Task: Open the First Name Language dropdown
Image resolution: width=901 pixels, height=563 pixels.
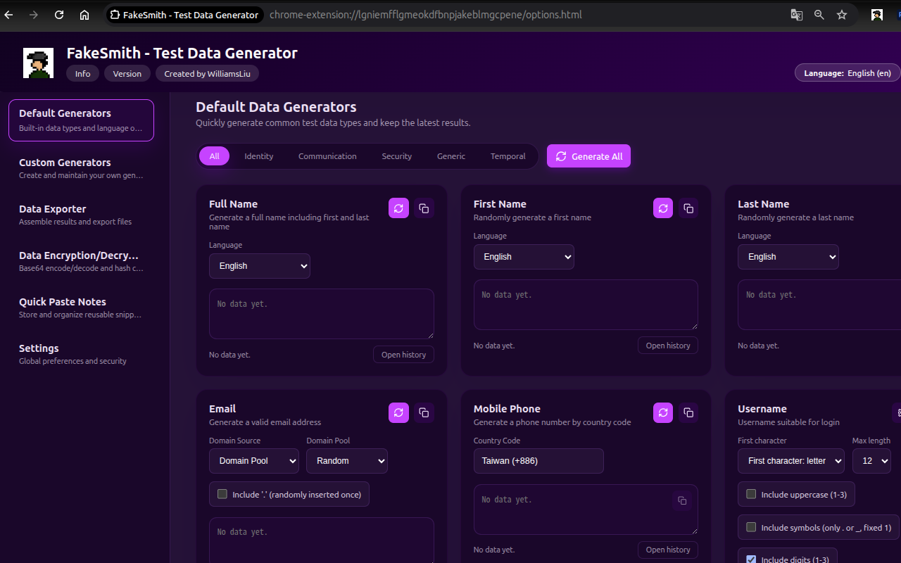Action: tap(524, 257)
